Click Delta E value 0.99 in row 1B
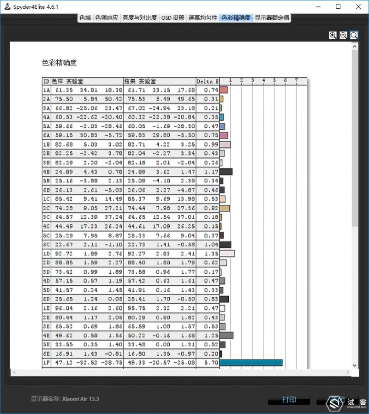369x414 pixels. [211, 144]
